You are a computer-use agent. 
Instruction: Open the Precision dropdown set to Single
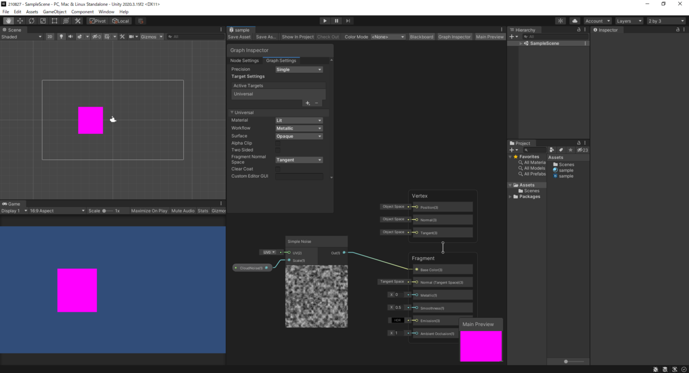pyautogui.click(x=299, y=69)
